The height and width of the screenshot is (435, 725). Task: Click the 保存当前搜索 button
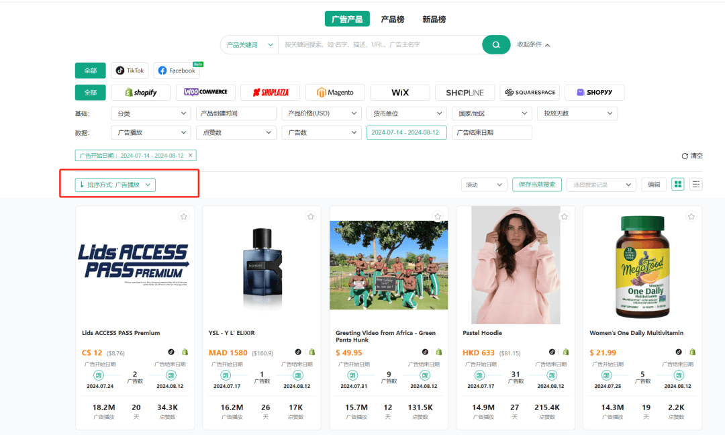tap(537, 185)
